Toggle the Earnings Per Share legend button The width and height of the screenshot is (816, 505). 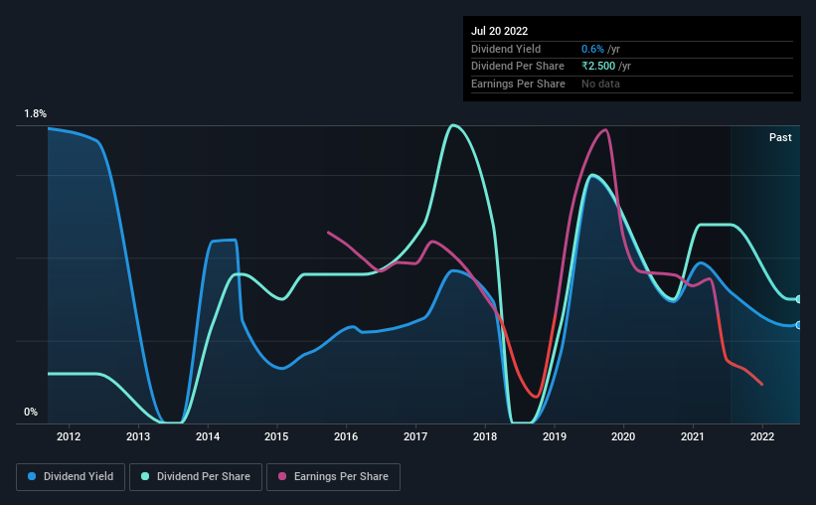coord(333,477)
